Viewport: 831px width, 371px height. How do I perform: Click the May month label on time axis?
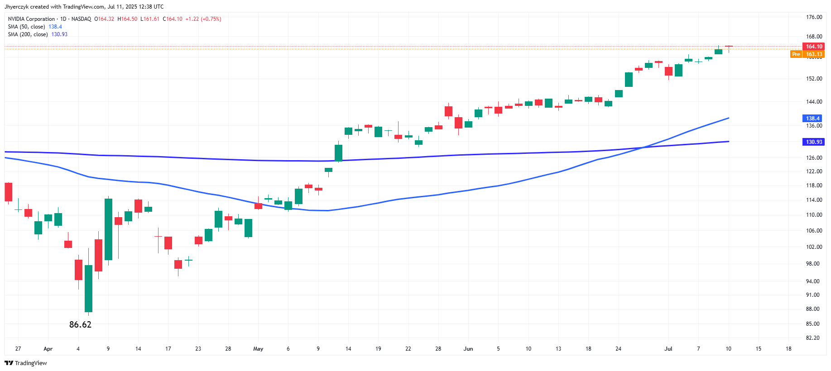(x=258, y=349)
